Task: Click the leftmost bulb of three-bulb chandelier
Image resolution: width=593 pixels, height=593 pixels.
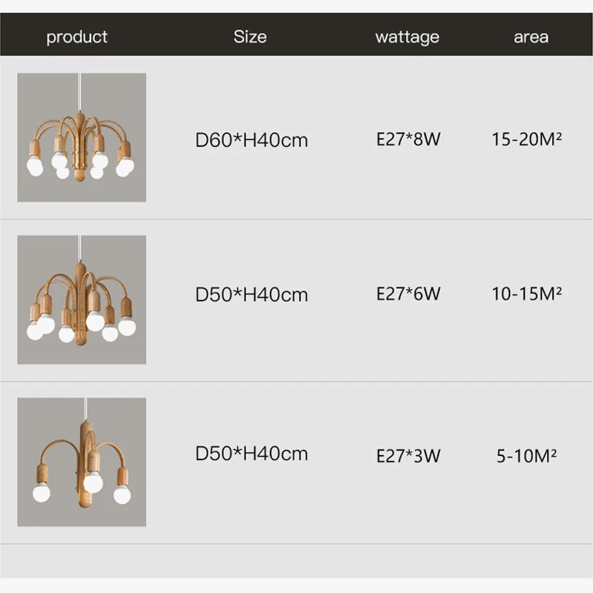Action: (41, 492)
